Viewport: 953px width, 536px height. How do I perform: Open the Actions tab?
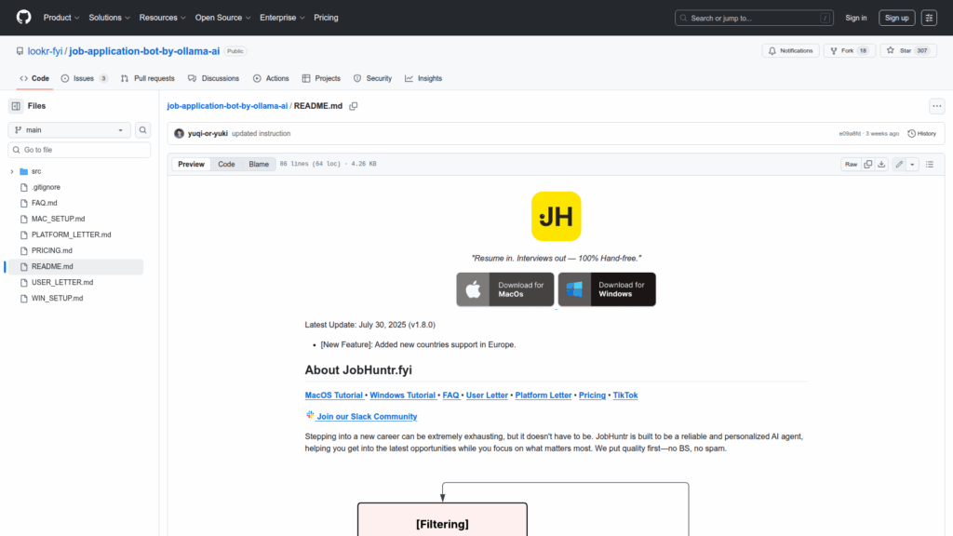(x=271, y=78)
